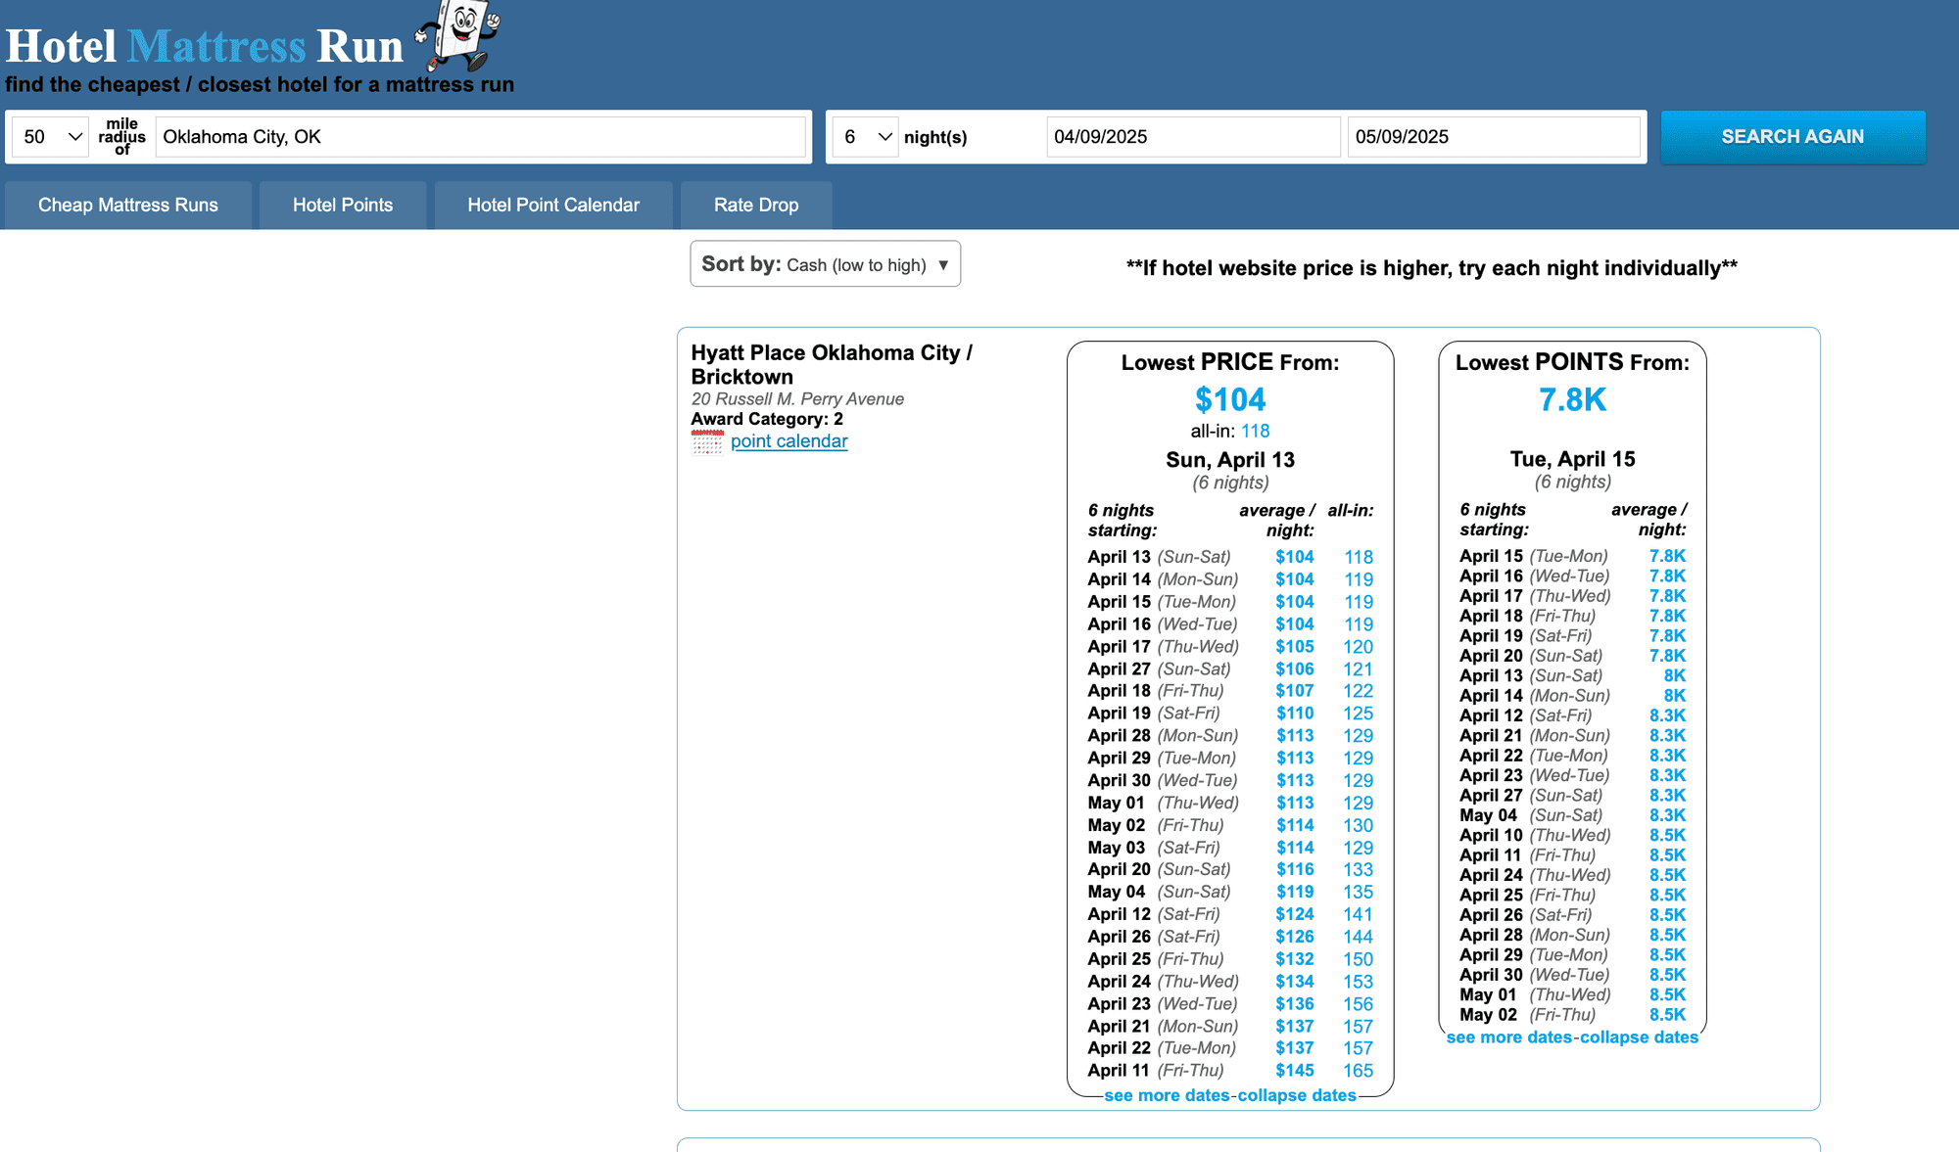
Task: Click $106 price for April 27 (Sun-Sat)
Action: pyautogui.click(x=1294, y=669)
